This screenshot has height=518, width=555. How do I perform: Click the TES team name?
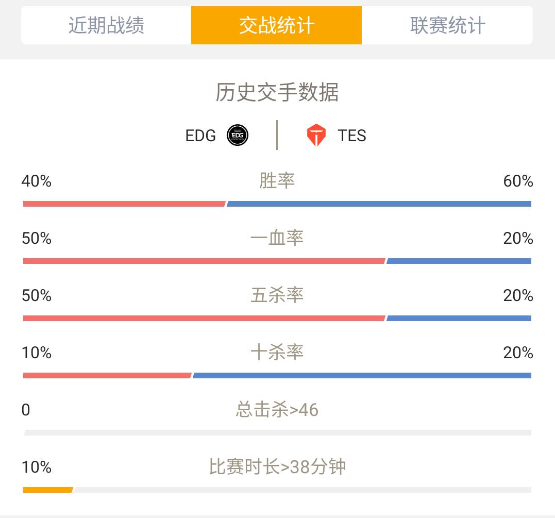[352, 136]
